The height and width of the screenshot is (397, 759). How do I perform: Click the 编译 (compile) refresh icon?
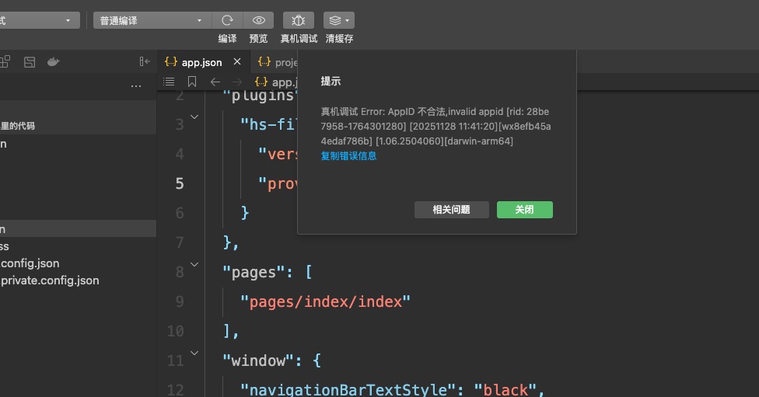click(227, 20)
